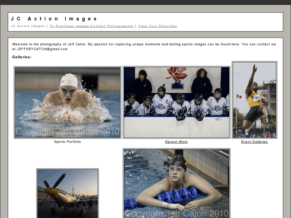Screen dimensions: 291x218
Task: Open the 'To Purchase Images Contact Photographer' link
Action: click(92, 26)
